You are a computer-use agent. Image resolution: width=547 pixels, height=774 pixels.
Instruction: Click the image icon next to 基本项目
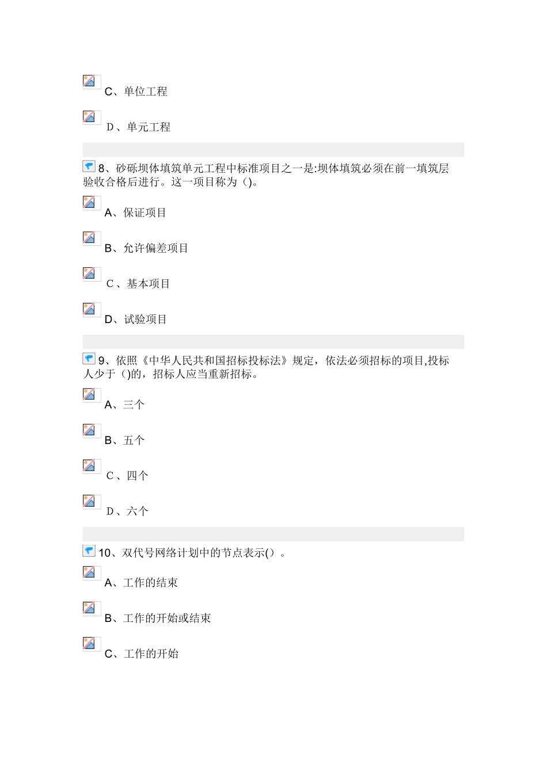tap(91, 274)
